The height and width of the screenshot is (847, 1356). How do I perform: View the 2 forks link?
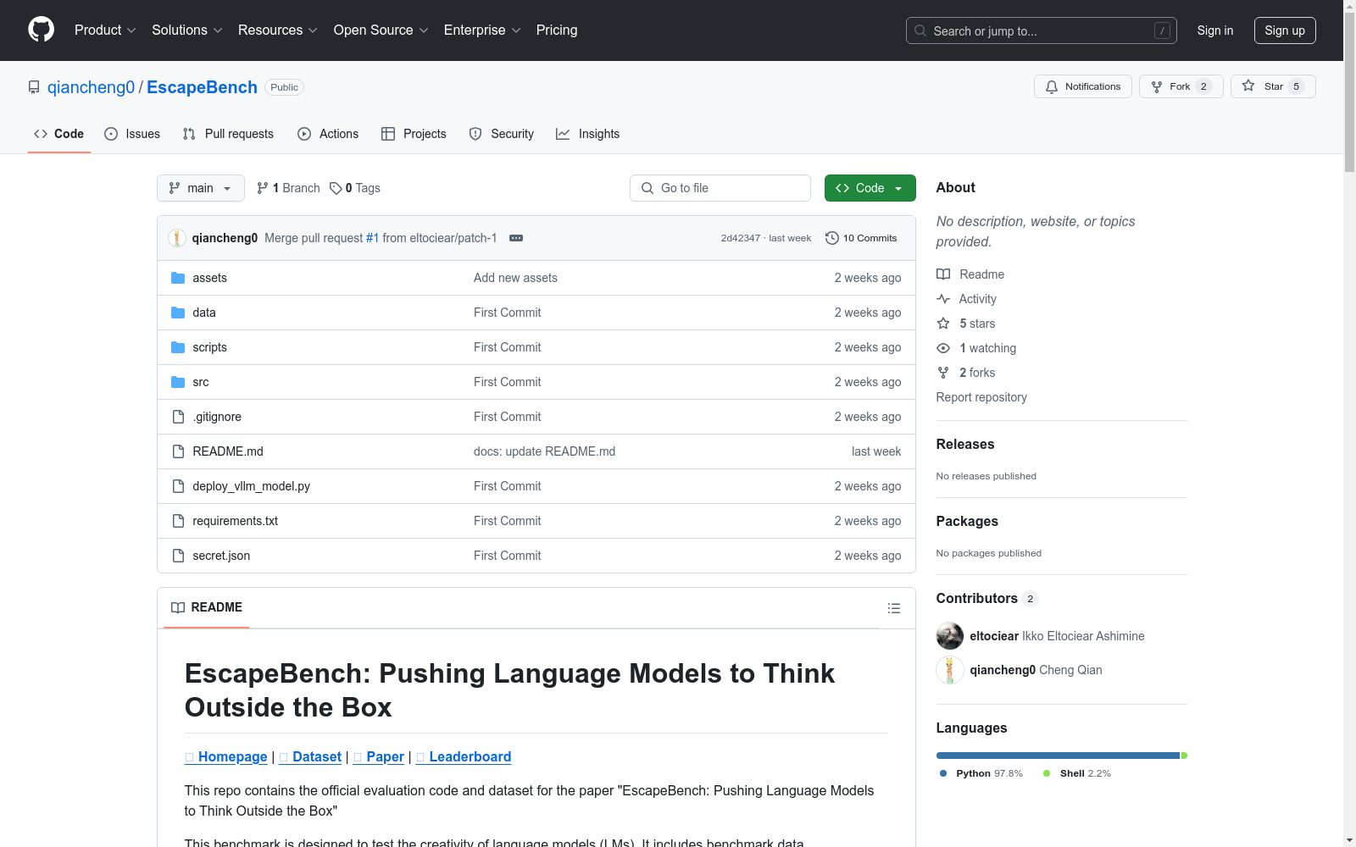click(x=966, y=373)
